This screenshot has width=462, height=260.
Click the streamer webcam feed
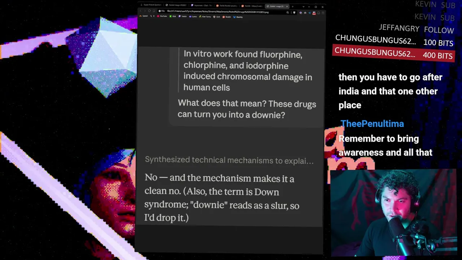coord(393,213)
